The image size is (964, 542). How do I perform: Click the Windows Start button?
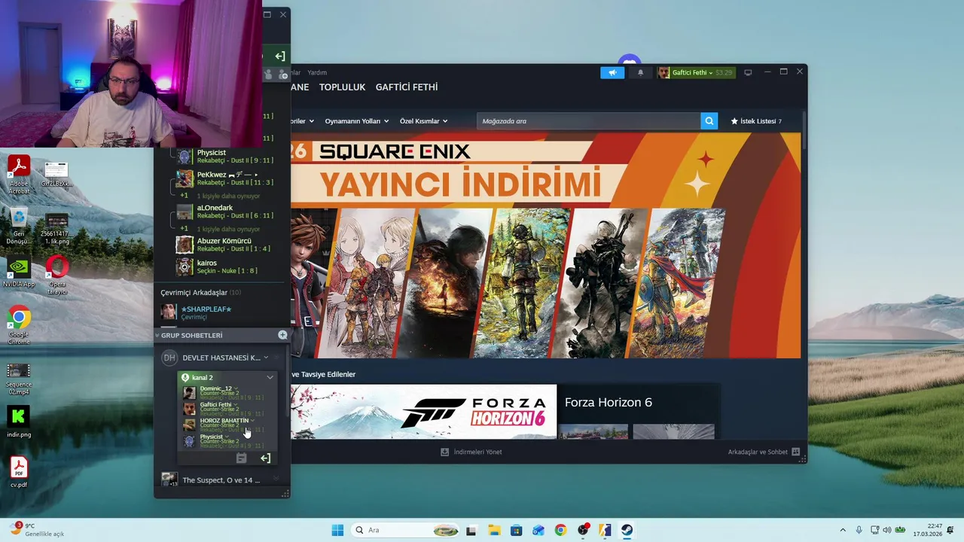click(337, 530)
